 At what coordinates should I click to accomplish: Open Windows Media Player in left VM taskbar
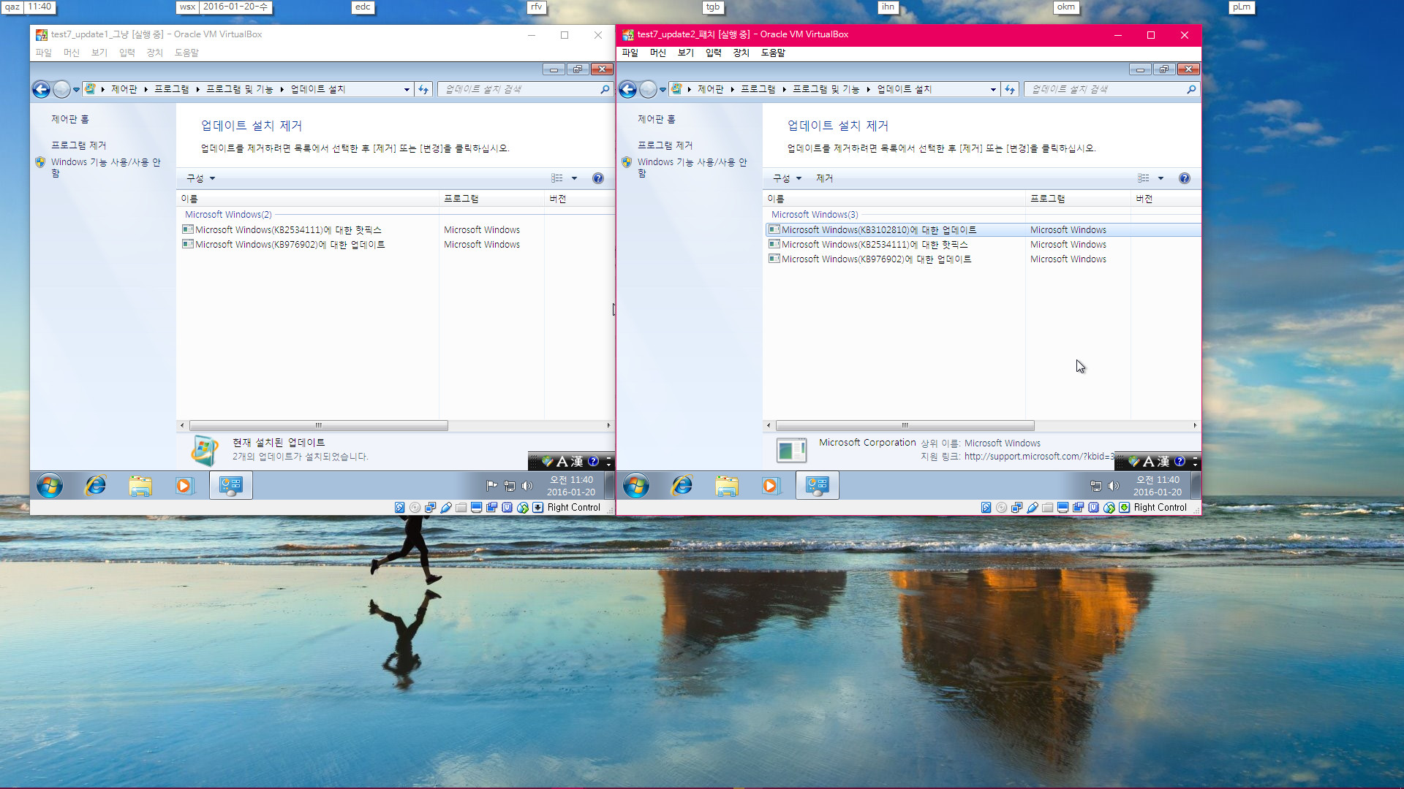pyautogui.click(x=184, y=486)
